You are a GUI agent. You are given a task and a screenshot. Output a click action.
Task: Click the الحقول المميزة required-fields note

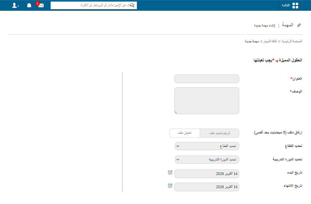pos(278,60)
